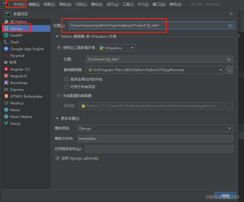Open the template language Django dropdown

pos(155,128)
